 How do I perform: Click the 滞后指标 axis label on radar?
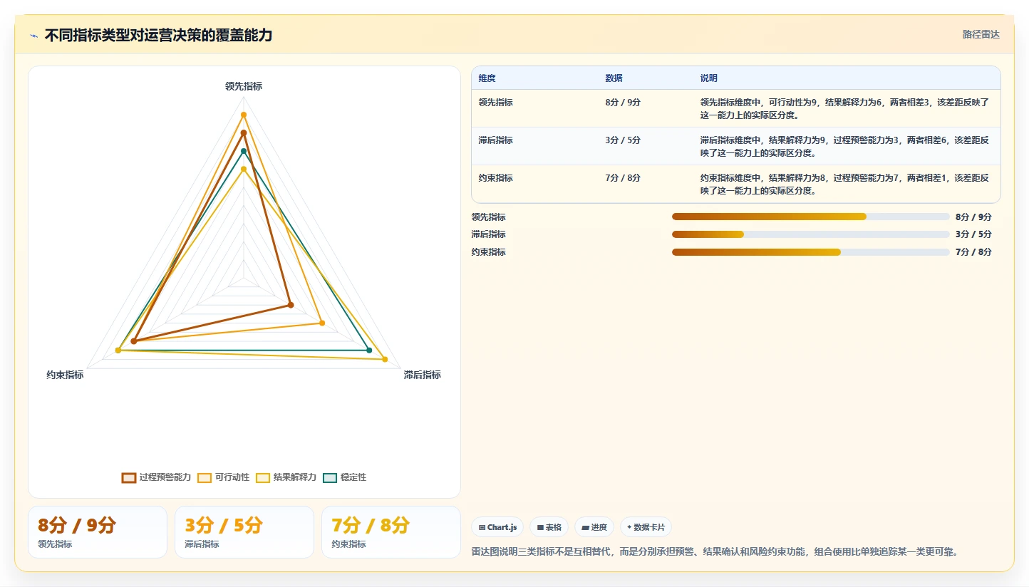pyautogui.click(x=423, y=375)
